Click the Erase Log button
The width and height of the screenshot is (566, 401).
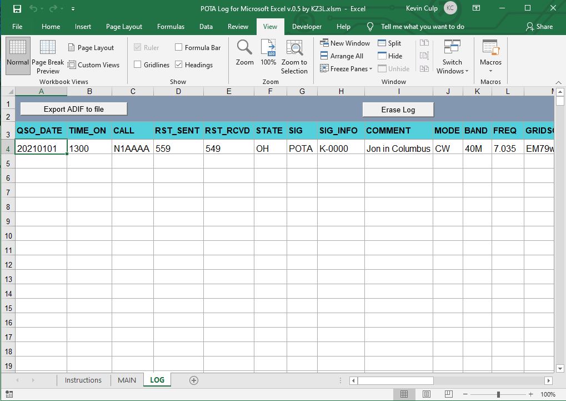tap(398, 110)
